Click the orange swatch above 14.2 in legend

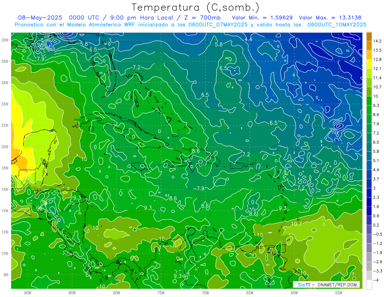click(x=369, y=37)
